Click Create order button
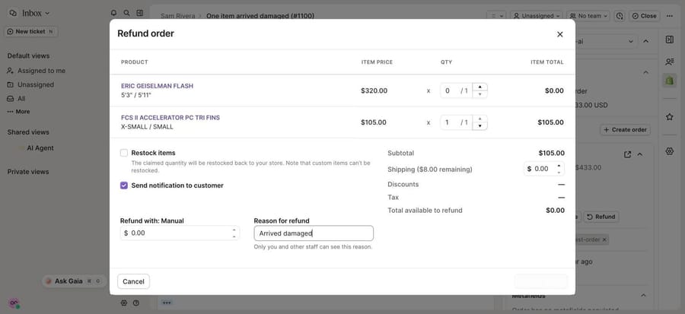 tap(626, 129)
